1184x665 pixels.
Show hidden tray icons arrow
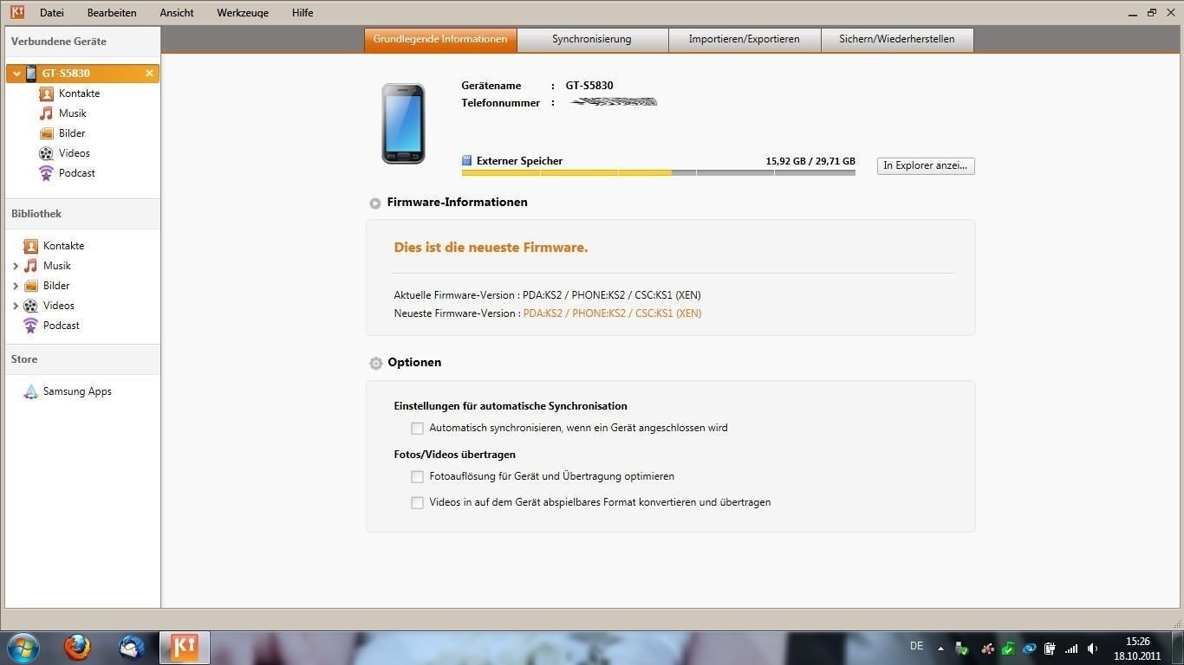[x=940, y=649]
